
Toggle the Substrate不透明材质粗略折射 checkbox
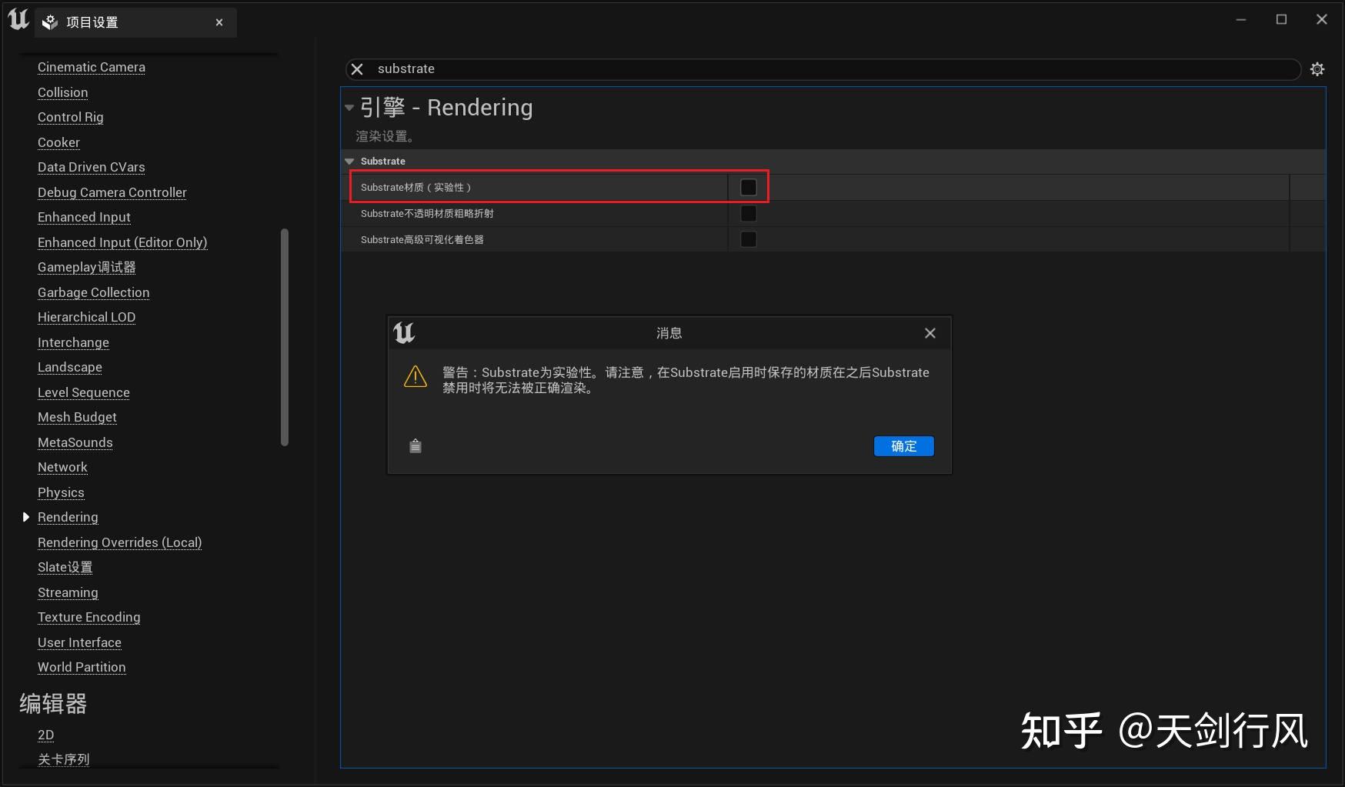[x=747, y=213]
